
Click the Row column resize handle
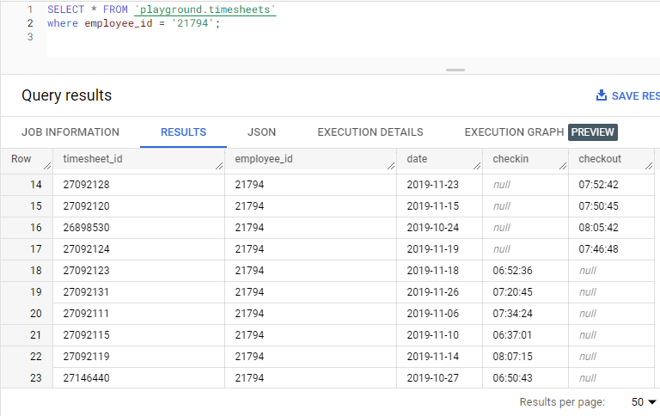pos(47,167)
